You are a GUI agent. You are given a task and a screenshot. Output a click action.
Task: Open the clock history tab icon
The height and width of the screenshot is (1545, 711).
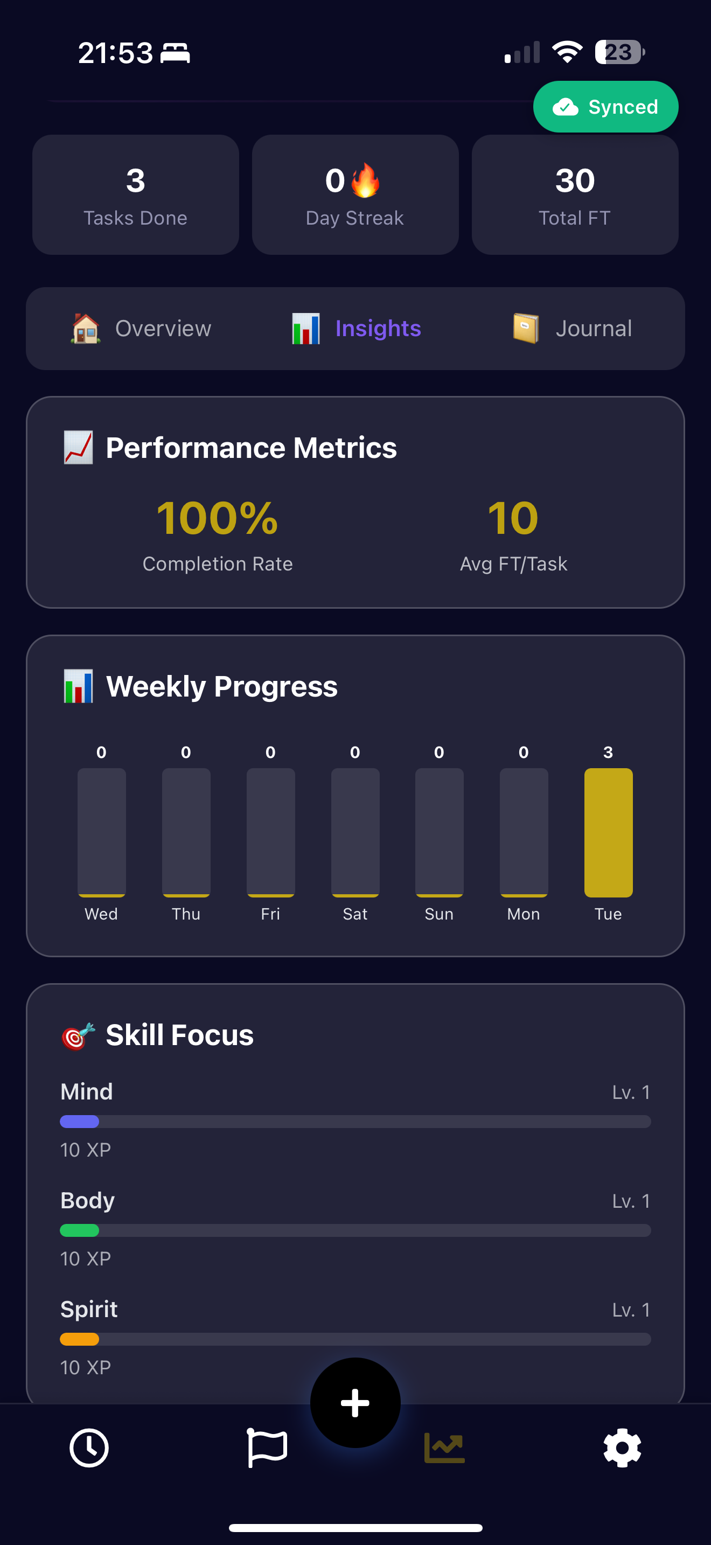coord(89,1448)
